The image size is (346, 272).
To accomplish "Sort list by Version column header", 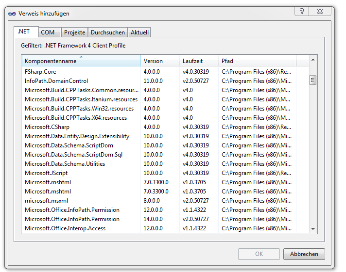I will 160,61.
